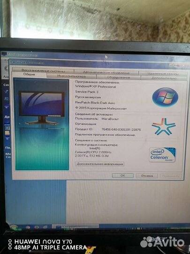The height and width of the screenshot is (254, 190).
Task: Click the round Windows logo orb
Action: point(165,97)
